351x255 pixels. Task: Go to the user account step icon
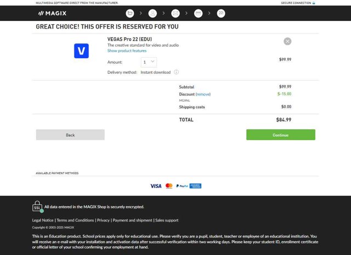pos(152,13)
